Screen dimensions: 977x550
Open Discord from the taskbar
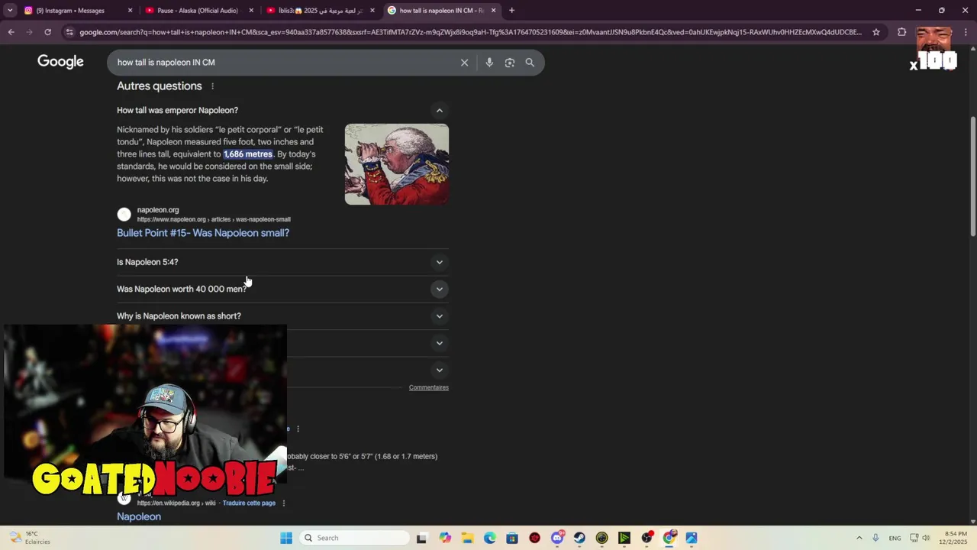pyautogui.click(x=557, y=538)
